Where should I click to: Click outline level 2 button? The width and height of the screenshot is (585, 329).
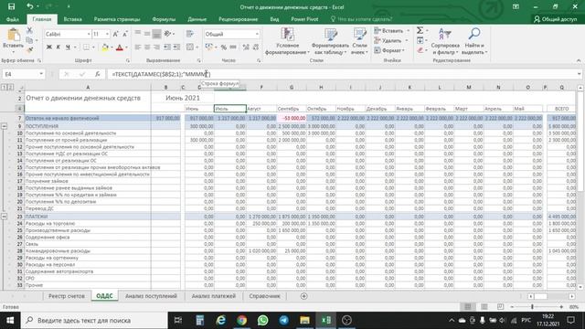(x=11, y=87)
